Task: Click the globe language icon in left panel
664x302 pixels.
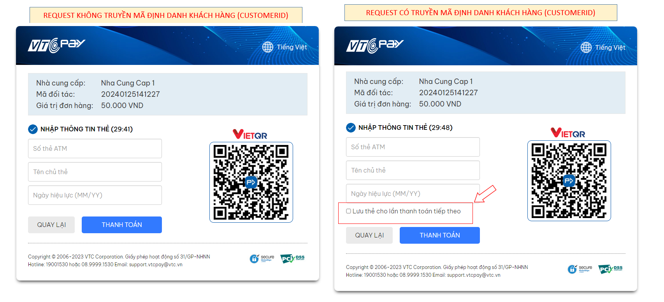Action: 268,47
